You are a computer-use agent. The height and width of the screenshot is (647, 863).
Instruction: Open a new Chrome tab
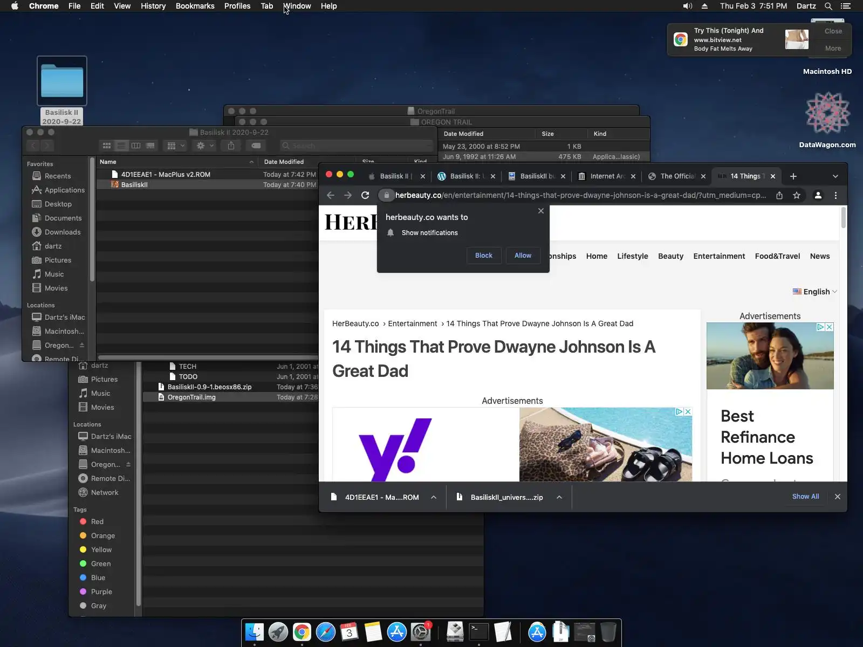793,176
